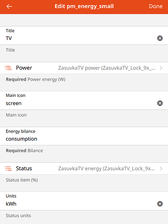
Task: Click the list icon beside Power
Action: tap(9, 68)
